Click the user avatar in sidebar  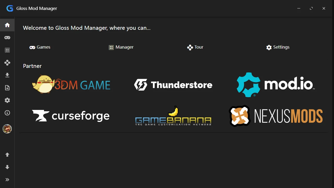[x=7, y=129]
